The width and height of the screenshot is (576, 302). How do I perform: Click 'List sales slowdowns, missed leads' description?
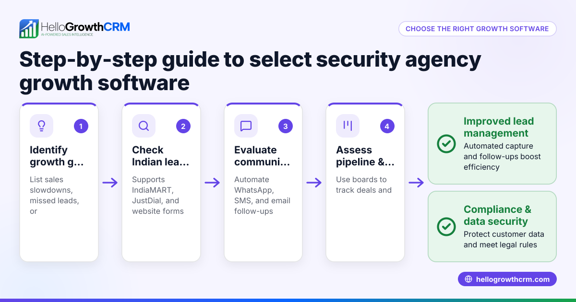click(x=54, y=195)
